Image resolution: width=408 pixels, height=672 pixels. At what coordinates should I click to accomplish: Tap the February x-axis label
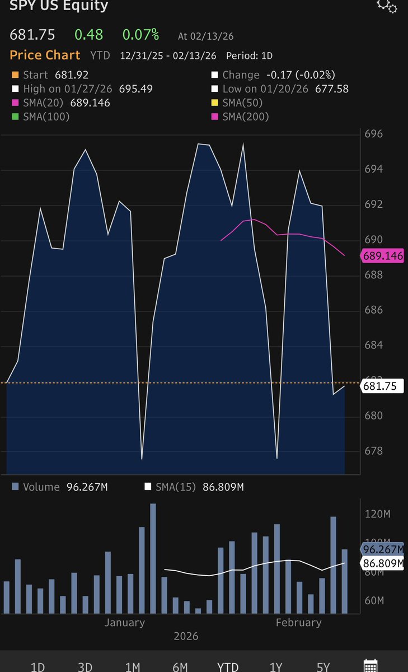pyautogui.click(x=299, y=623)
